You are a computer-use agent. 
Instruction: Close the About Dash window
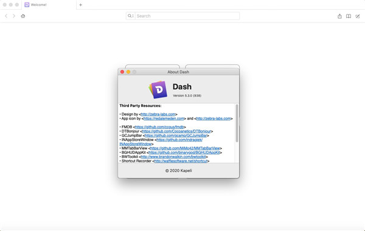pyautogui.click(x=122, y=72)
